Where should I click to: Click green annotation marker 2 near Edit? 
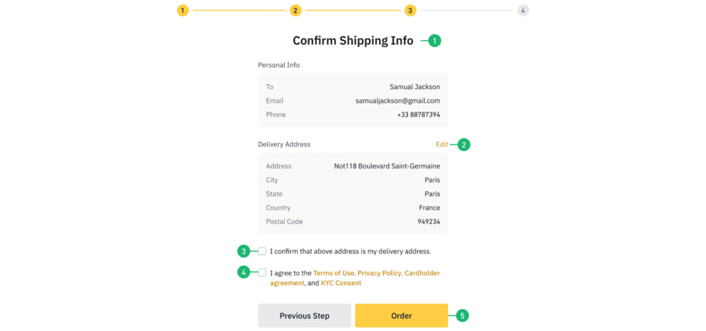(x=464, y=145)
